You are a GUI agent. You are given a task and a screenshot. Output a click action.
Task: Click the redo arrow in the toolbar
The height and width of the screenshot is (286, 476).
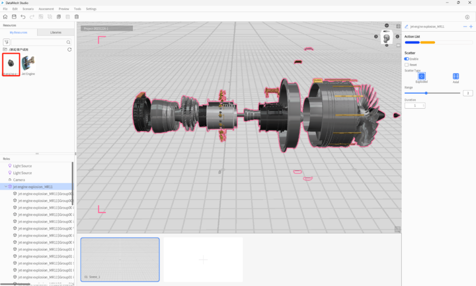(x=32, y=17)
